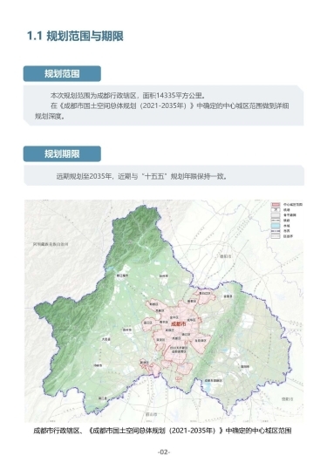Click the -02- page number
The height and width of the screenshot is (462, 327).
tap(164, 452)
